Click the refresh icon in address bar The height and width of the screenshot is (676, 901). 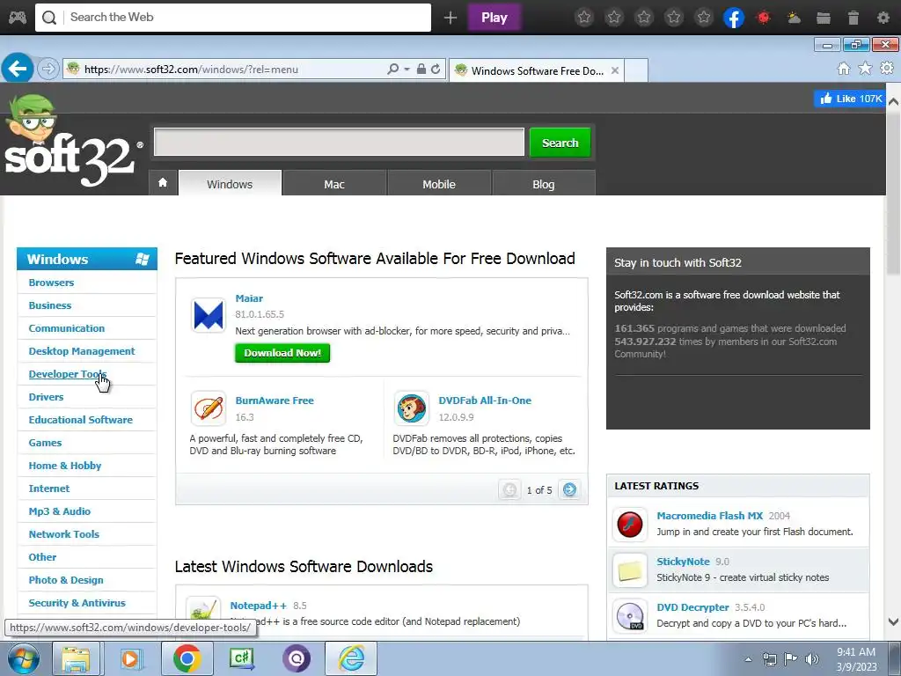(436, 69)
